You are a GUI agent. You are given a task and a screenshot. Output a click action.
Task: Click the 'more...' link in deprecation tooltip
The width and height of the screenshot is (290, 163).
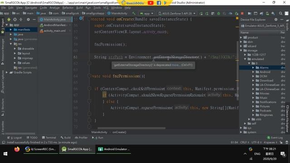coord(175,65)
